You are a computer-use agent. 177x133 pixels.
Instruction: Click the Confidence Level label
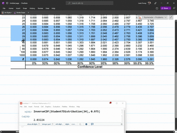click(90, 67)
